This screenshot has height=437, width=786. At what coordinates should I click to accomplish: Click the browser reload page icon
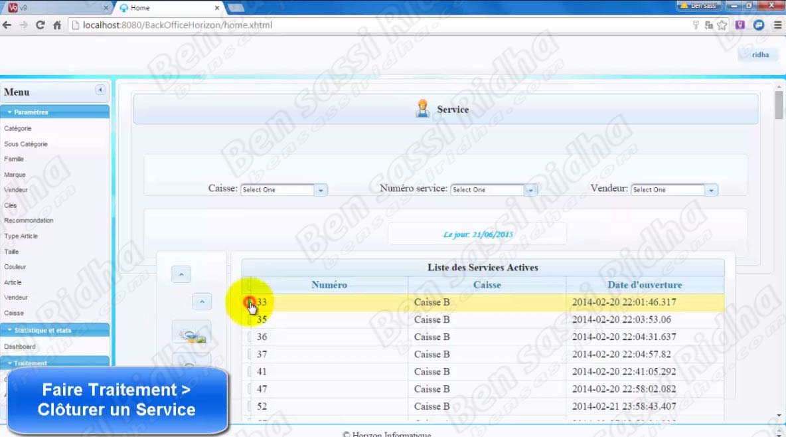point(40,25)
